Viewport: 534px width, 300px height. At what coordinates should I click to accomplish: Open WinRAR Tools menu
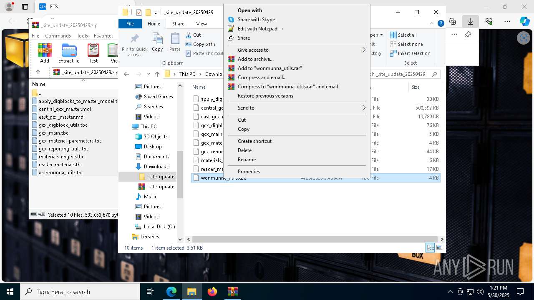82,36
